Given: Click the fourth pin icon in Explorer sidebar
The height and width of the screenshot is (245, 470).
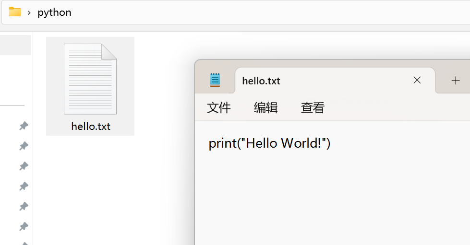Looking at the screenshot, I should coord(24,187).
